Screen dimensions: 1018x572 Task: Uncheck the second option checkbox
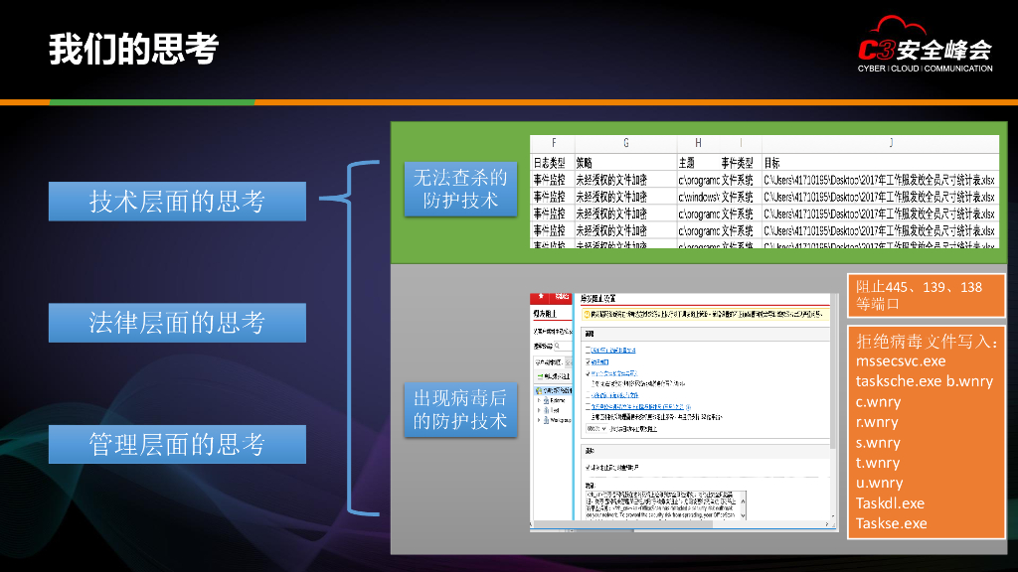pos(587,361)
